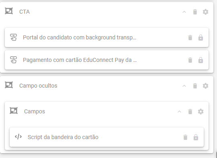Open CTA section settings gear
The image size is (217, 158).
coord(205,12)
